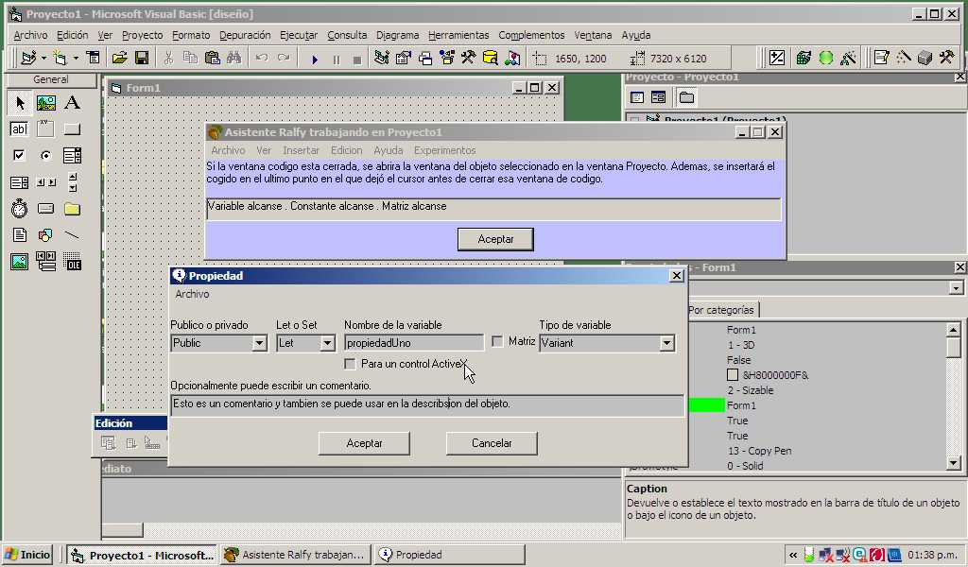Open the Herramientas menu
Screen dimensions: 968x567
tap(458, 35)
